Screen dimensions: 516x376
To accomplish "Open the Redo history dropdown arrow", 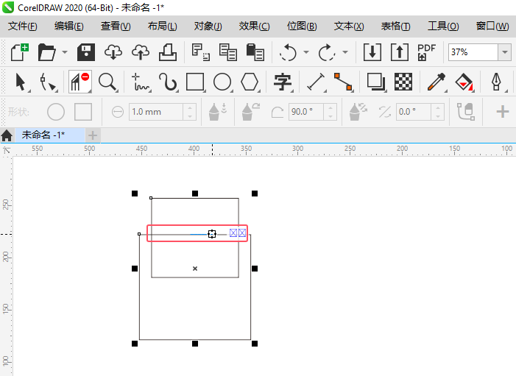I will coord(345,52).
